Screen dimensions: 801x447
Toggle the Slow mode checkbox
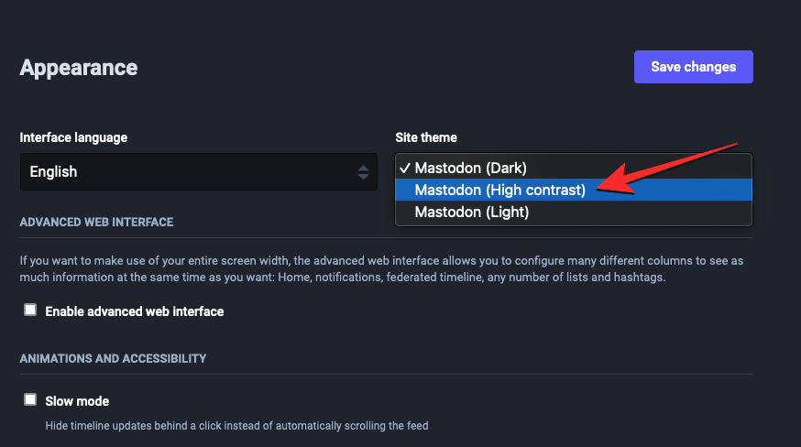(30, 400)
